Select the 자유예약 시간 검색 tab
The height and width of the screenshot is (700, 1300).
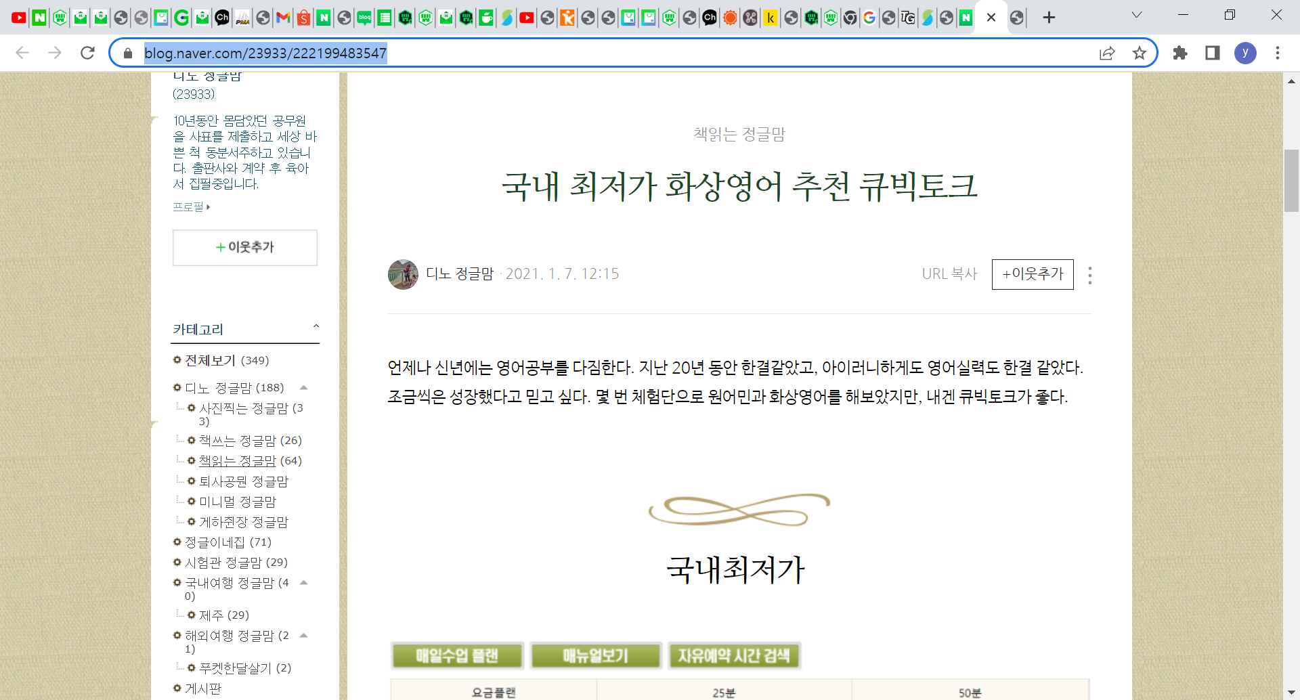[734, 655]
